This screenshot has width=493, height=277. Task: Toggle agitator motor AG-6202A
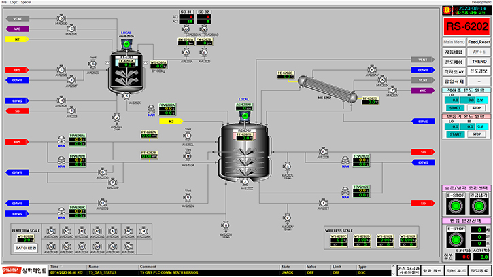[x=126, y=44]
